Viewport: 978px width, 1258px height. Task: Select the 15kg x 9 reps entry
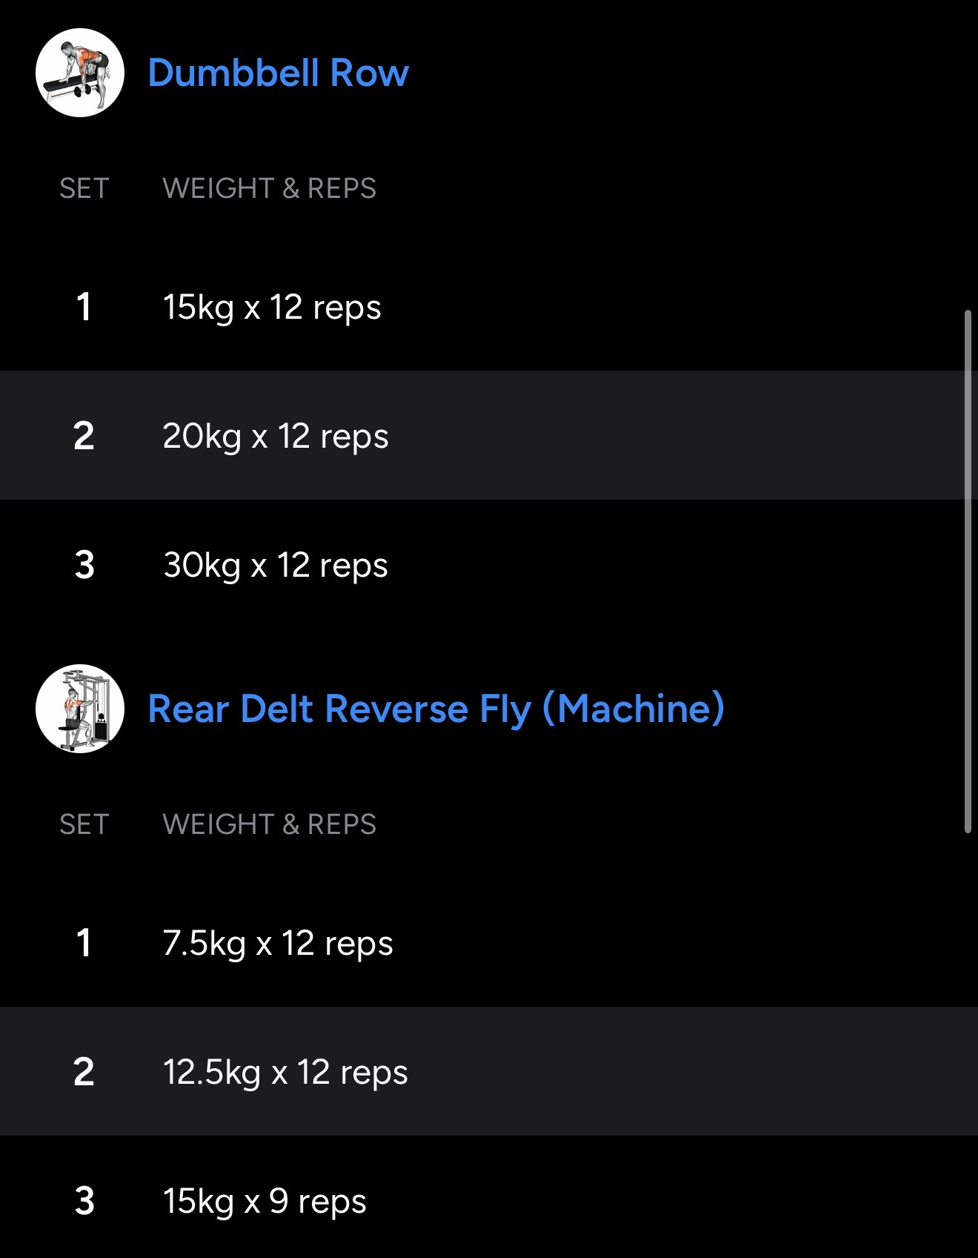coord(265,1201)
